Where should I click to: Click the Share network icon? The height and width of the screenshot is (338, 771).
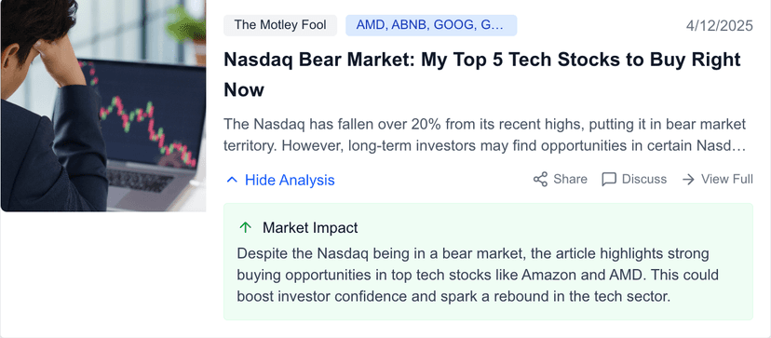[540, 180]
